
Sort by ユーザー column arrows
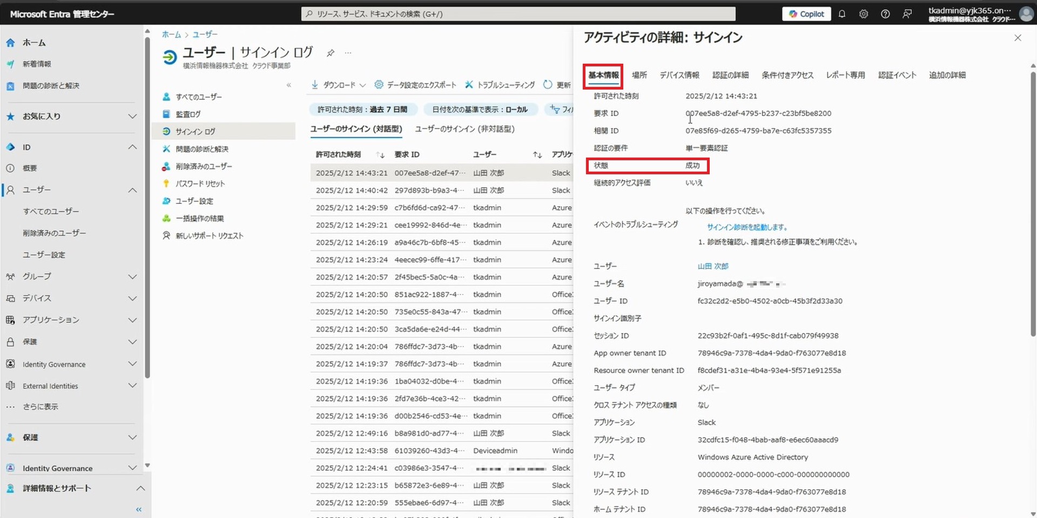[x=537, y=155]
